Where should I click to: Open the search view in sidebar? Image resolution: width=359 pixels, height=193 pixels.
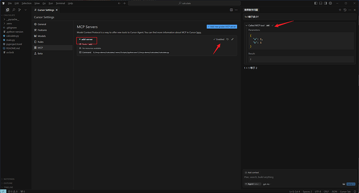pyautogui.click(x=14, y=10)
